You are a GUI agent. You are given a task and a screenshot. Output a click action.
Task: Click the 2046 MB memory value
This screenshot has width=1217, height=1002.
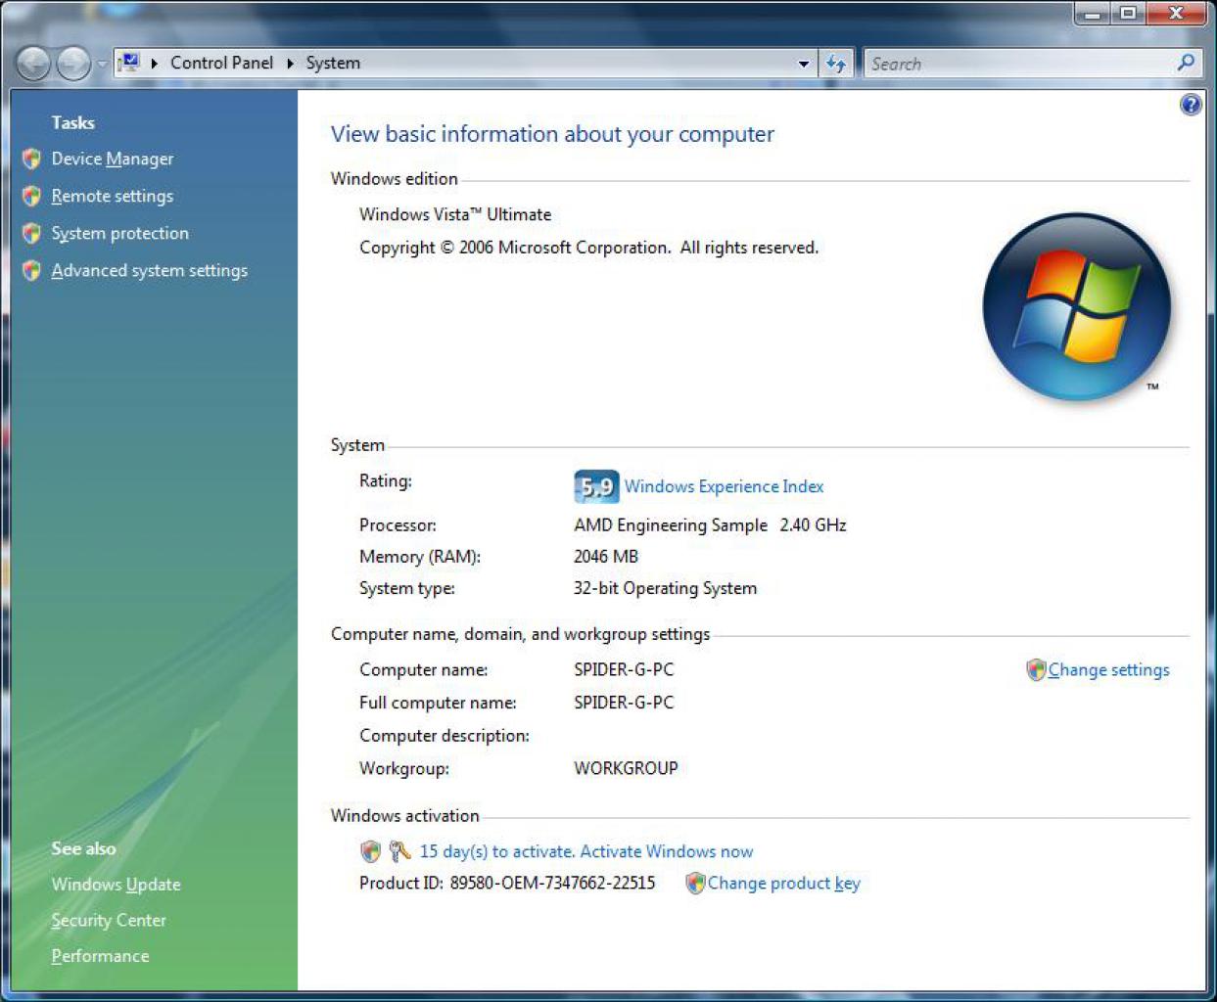coord(606,556)
